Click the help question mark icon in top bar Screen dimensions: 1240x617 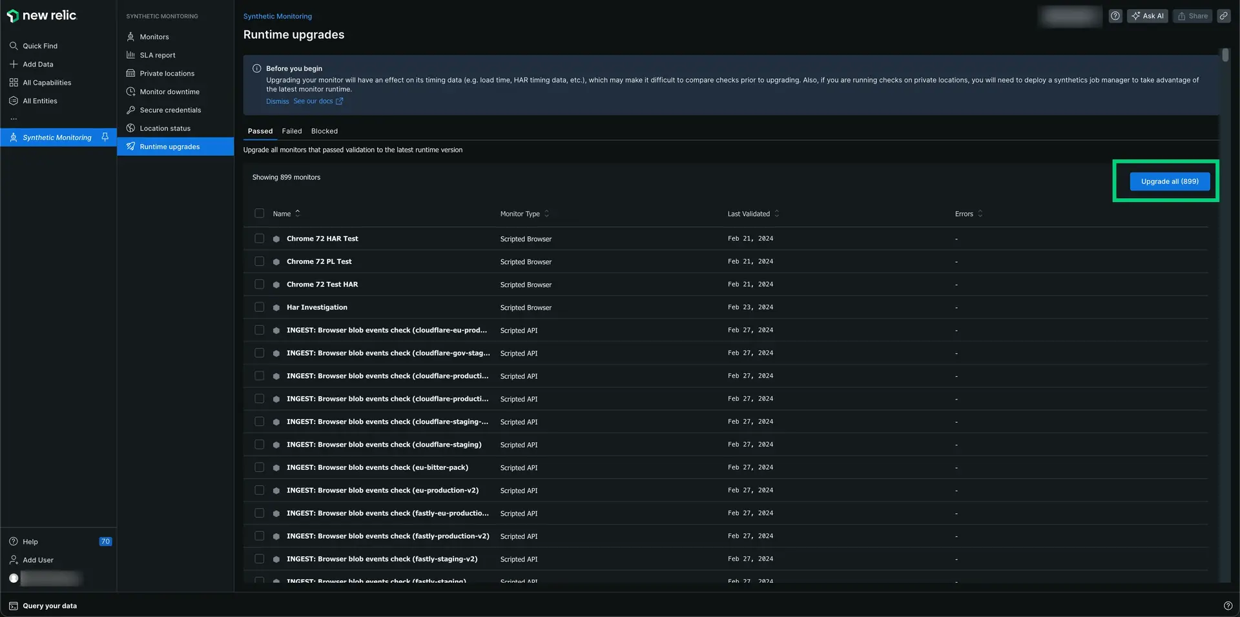tap(1115, 16)
